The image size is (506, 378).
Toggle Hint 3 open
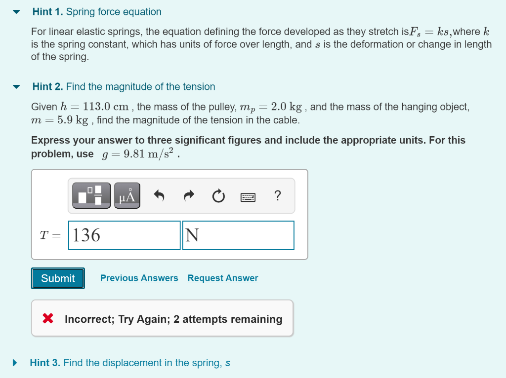[x=16, y=362]
